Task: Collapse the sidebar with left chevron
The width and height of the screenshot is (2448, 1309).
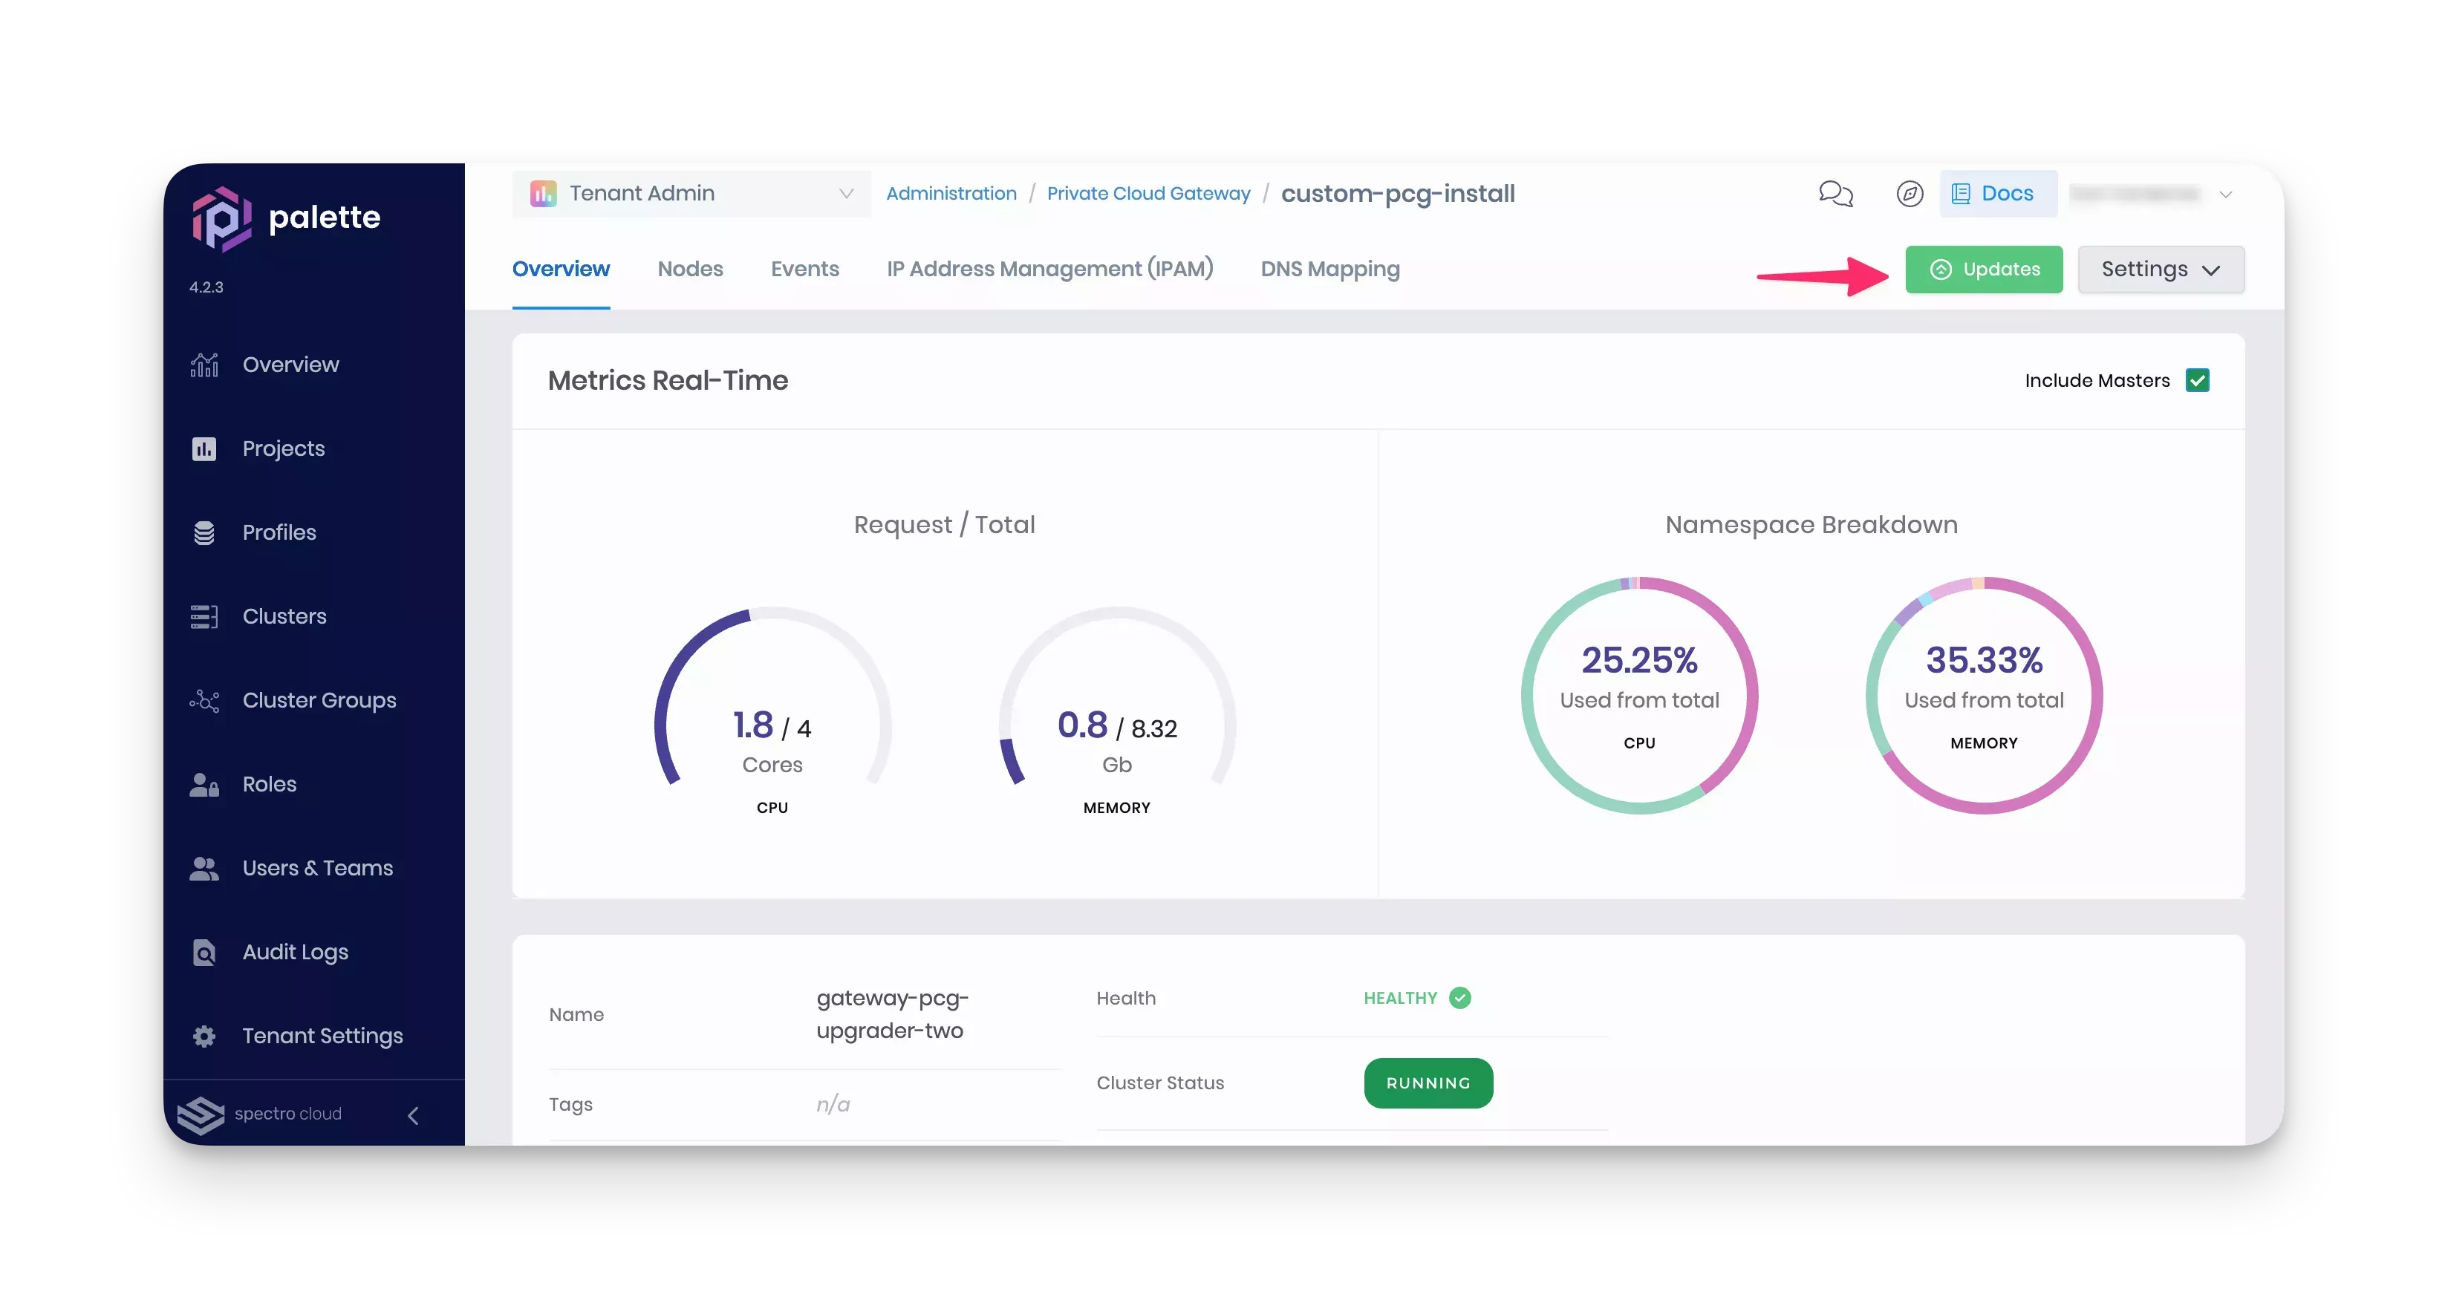Action: pyautogui.click(x=414, y=1115)
